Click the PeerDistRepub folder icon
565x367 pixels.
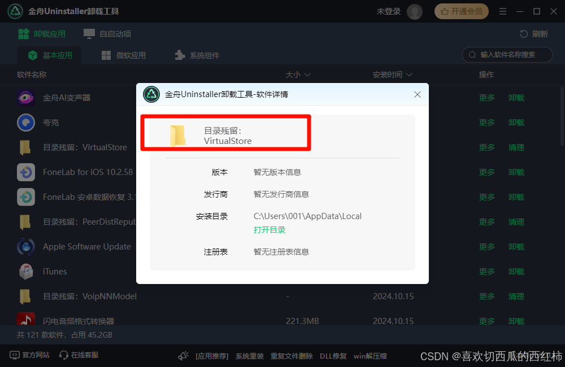click(x=25, y=222)
